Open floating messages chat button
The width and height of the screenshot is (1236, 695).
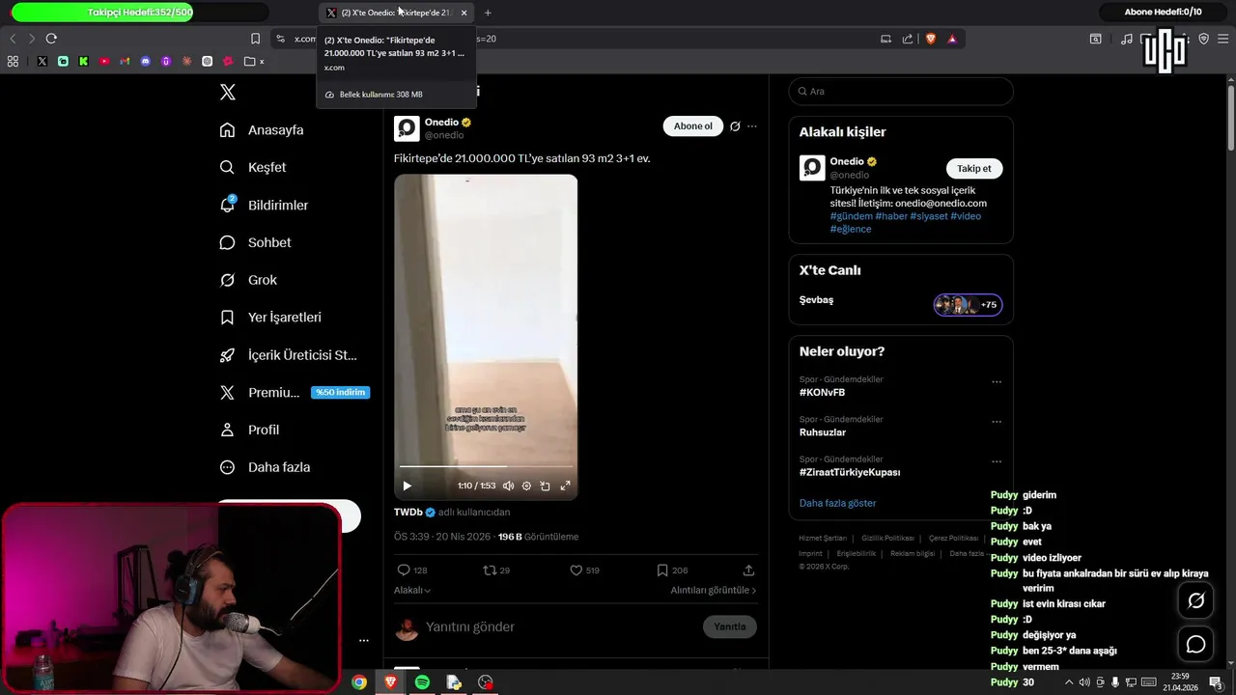1195,644
